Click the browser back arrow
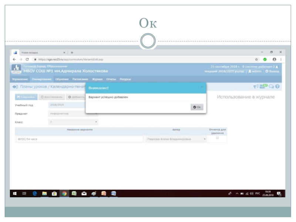The width and height of the screenshot is (296, 222). tap(14, 60)
